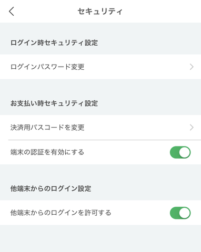
Task: Disable 端末の認証を有効にする toggle
Action: click(x=180, y=152)
